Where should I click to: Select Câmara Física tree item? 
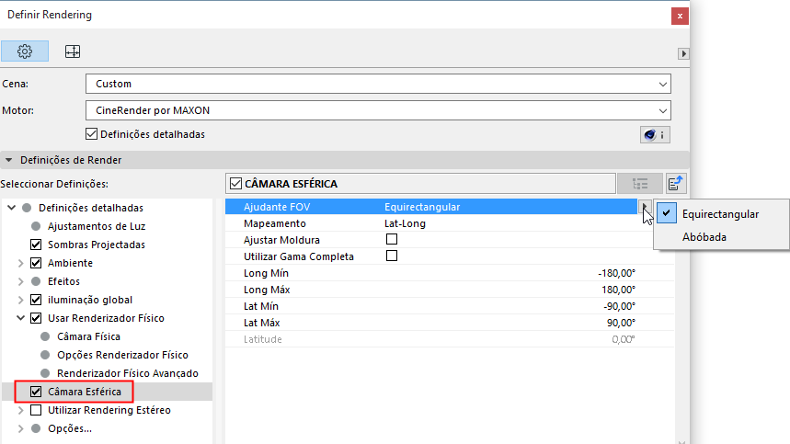88,336
